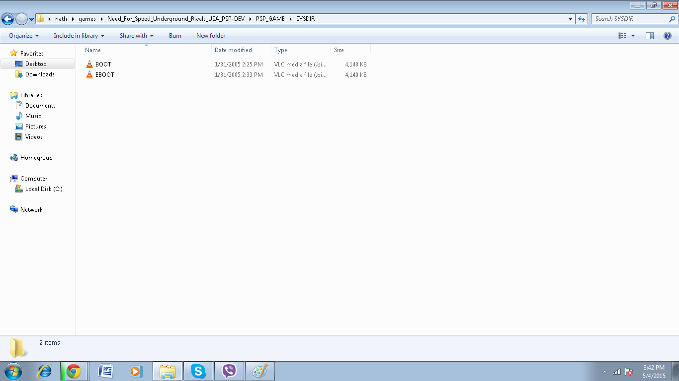Click Libraries in navigation pane
This screenshot has width=679, height=381.
(x=31, y=95)
